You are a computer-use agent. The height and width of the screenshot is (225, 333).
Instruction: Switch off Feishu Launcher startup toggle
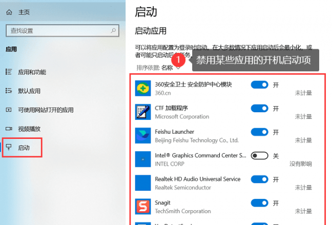259,132
